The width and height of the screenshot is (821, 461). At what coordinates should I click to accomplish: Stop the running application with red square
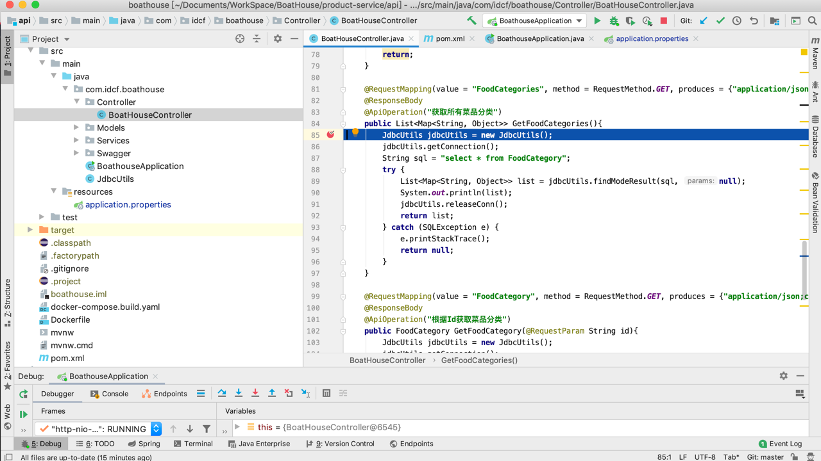point(664,20)
